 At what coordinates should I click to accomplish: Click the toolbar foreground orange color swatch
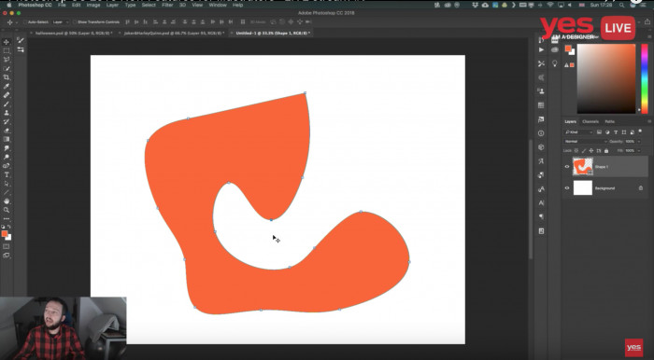(x=5, y=234)
